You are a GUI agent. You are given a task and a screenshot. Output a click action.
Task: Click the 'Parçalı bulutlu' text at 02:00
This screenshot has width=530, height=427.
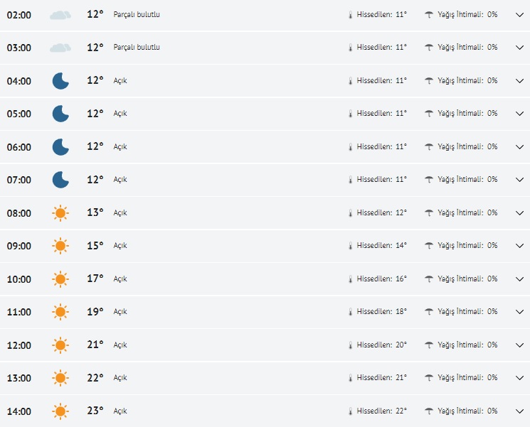(x=137, y=14)
